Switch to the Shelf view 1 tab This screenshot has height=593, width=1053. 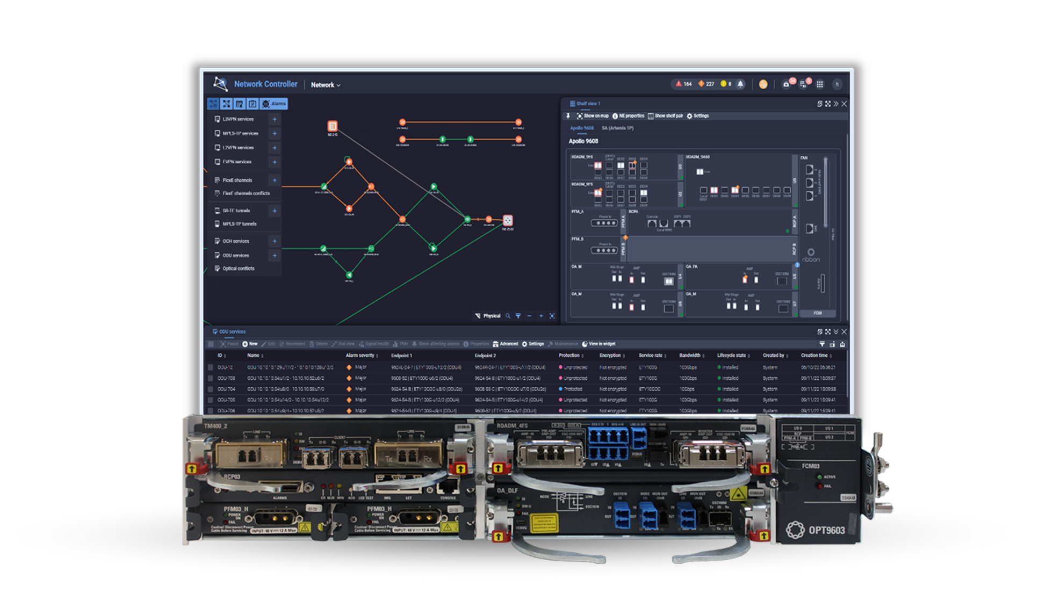point(585,104)
